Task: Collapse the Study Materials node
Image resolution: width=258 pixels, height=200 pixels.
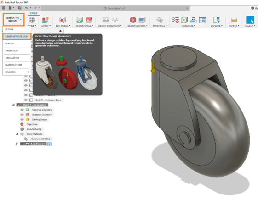Action: 17,134
